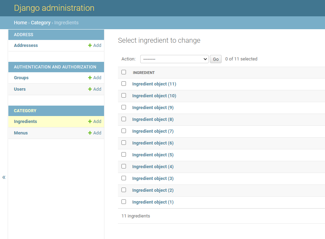325x239 pixels.
Task: Open the Django administration title link
Action: pos(54,8)
